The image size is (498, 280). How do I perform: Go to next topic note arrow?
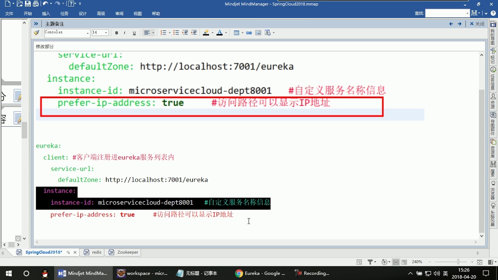(x=459, y=24)
